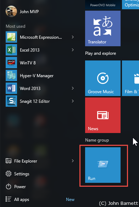
Task: Expand Snagit 12 Editor jump list arrow
Action: tap(73, 101)
